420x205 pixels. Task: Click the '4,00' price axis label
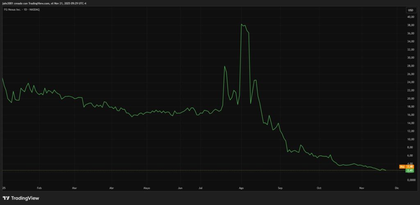pyautogui.click(x=411, y=163)
